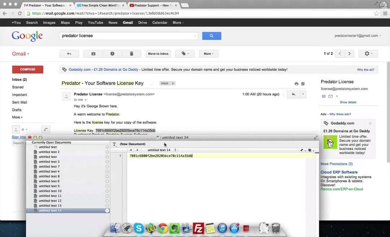This screenshot has width=390, height=237.
Task: Enter full screen in TextWrangler window
Action: coord(316,137)
